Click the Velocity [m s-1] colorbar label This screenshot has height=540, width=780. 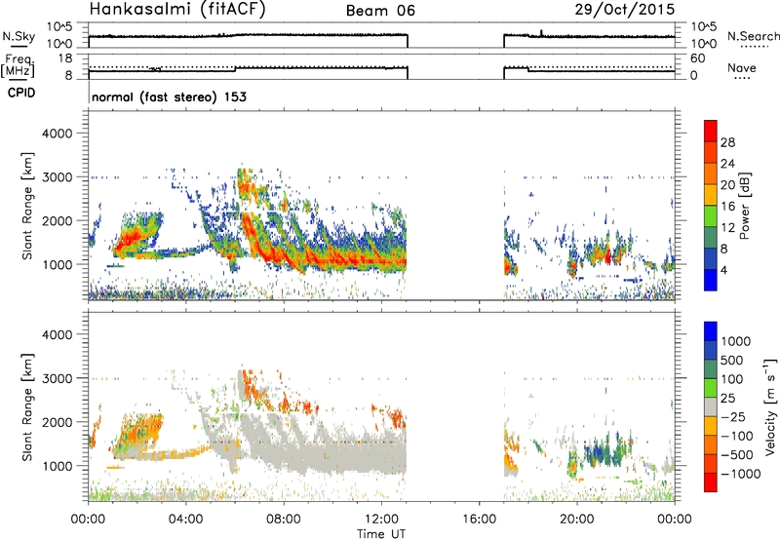point(770,406)
